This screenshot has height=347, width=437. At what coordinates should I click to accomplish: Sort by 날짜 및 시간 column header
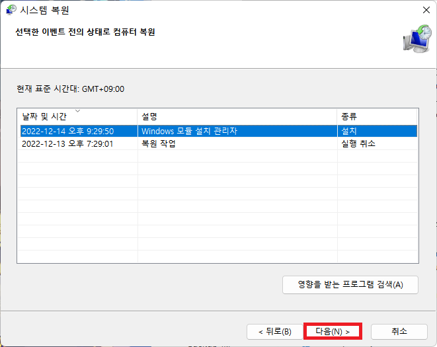[77, 116]
